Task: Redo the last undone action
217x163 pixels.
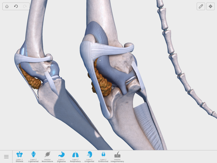Action: coord(25,7)
